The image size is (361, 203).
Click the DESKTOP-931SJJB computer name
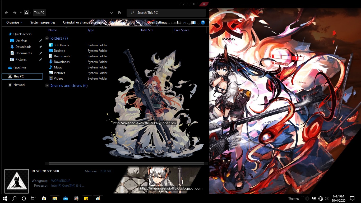click(45, 171)
